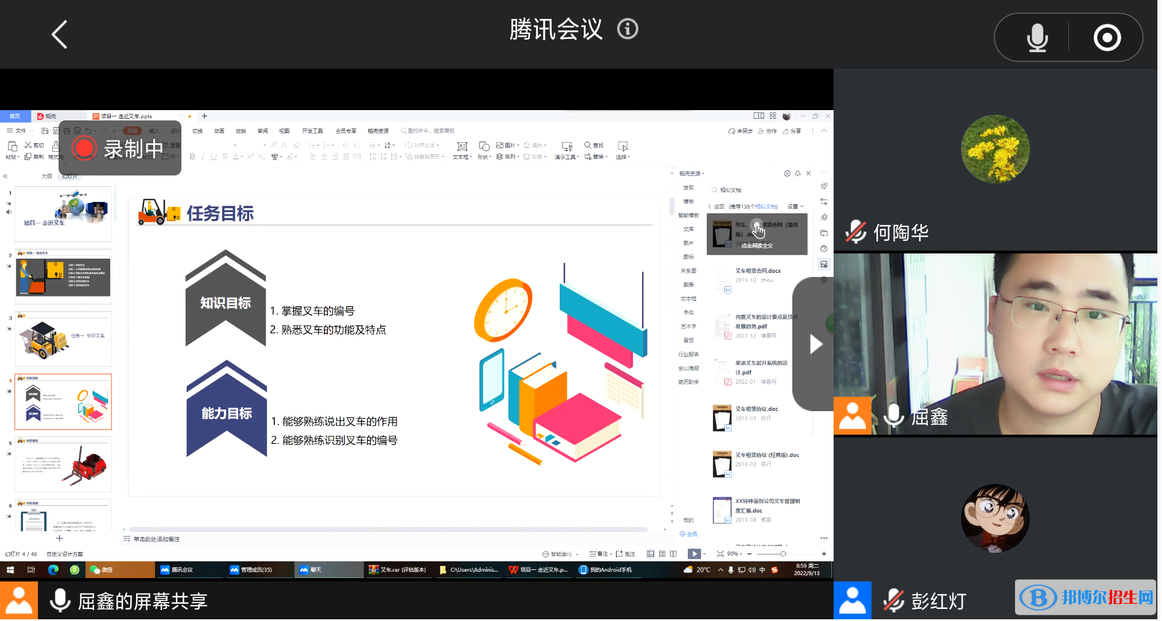Toggle the recording circle button top right

pyautogui.click(x=1107, y=38)
